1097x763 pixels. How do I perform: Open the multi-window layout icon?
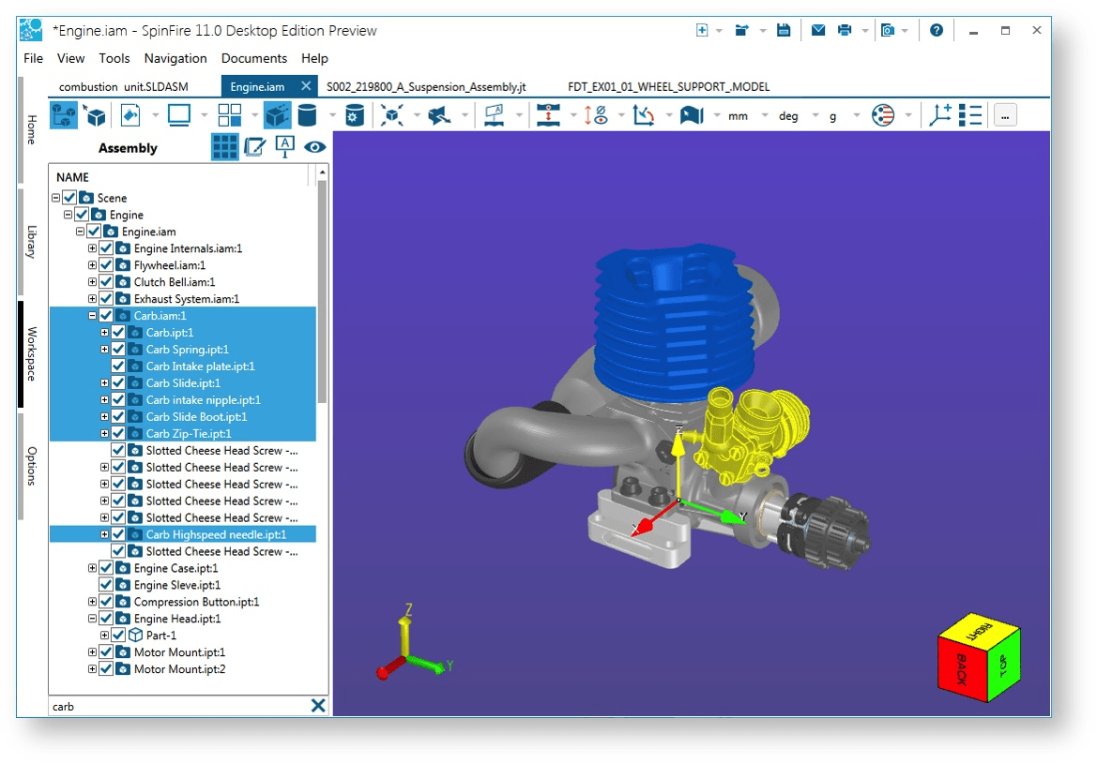click(x=230, y=115)
